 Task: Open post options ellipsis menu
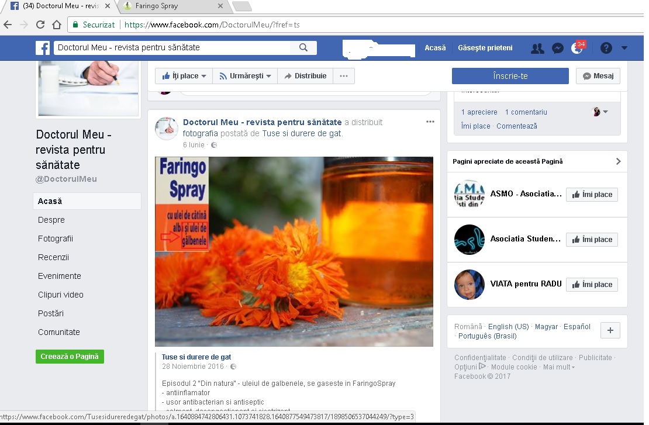click(x=430, y=122)
